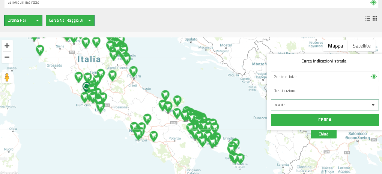
Task: Switch to grid view icon
Action: click(x=374, y=18)
